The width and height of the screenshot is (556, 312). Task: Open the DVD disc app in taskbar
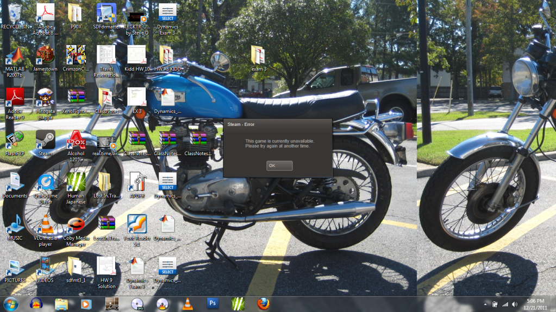click(137, 304)
